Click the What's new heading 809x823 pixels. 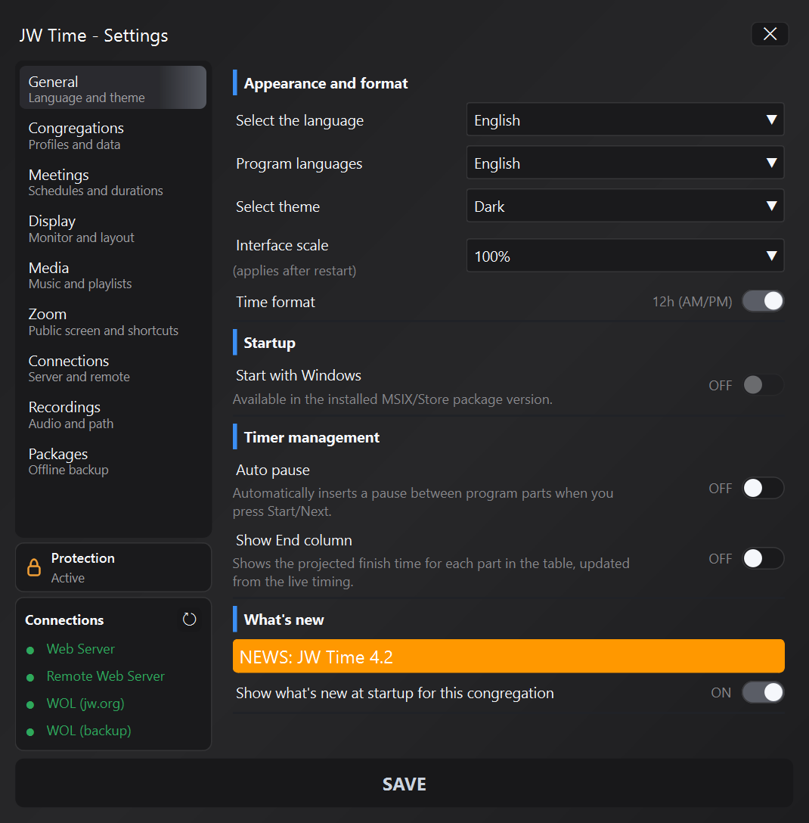(x=284, y=620)
